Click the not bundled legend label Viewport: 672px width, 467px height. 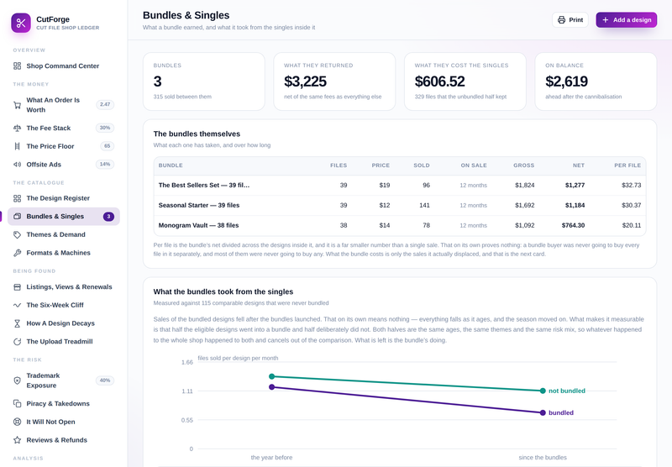[x=566, y=391]
